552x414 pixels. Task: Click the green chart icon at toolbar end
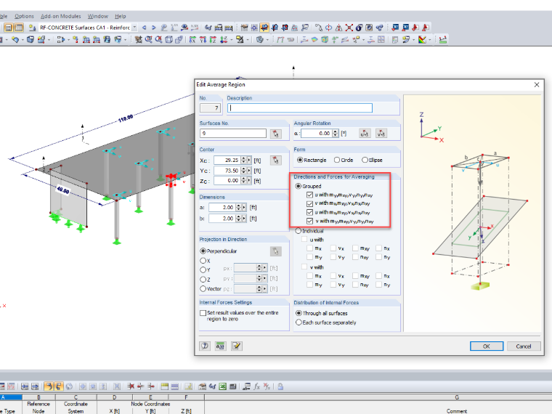(443, 40)
